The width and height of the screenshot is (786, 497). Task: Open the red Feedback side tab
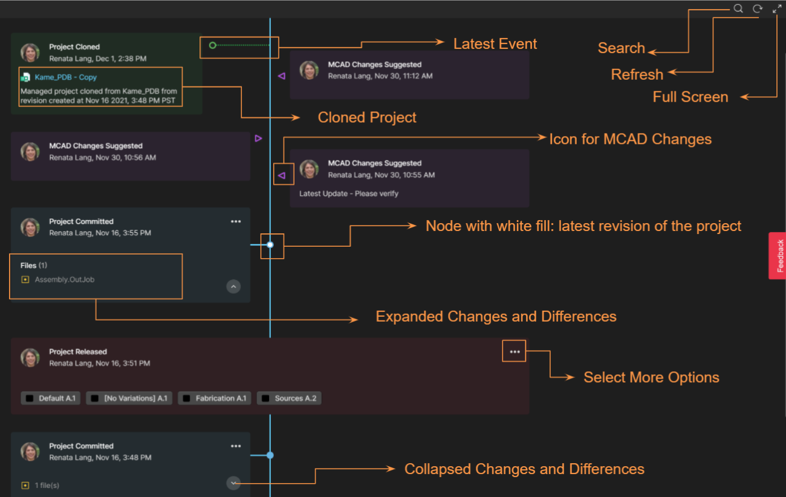click(x=777, y=256)
